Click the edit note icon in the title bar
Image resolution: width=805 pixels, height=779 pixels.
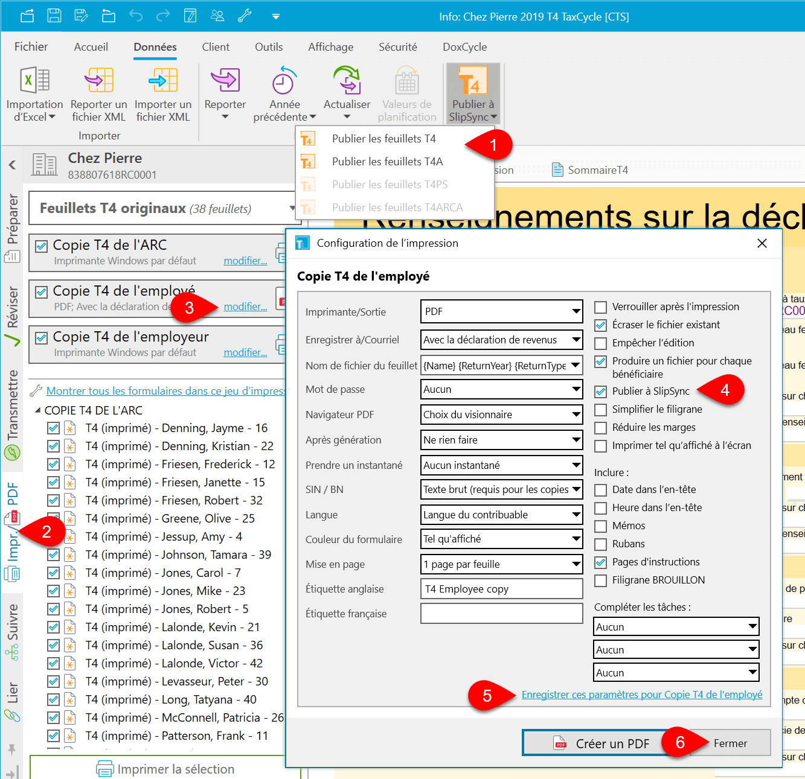click(190, 16)
